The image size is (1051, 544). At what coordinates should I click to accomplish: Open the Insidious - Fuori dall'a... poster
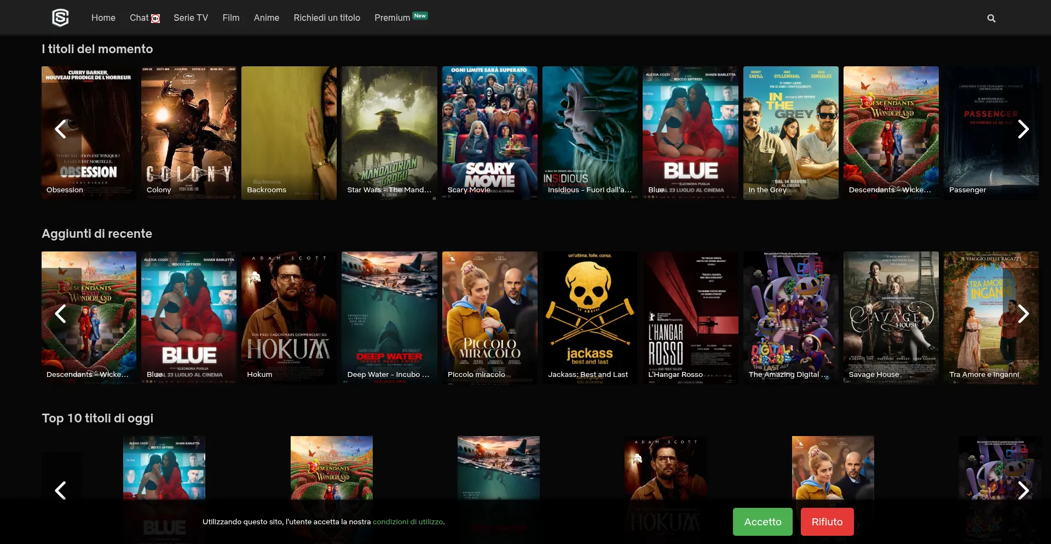(x=590, y=133)
